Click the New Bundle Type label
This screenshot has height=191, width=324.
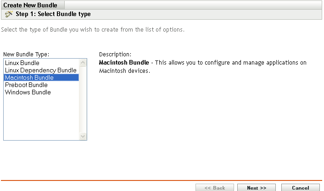coord(26,54)
